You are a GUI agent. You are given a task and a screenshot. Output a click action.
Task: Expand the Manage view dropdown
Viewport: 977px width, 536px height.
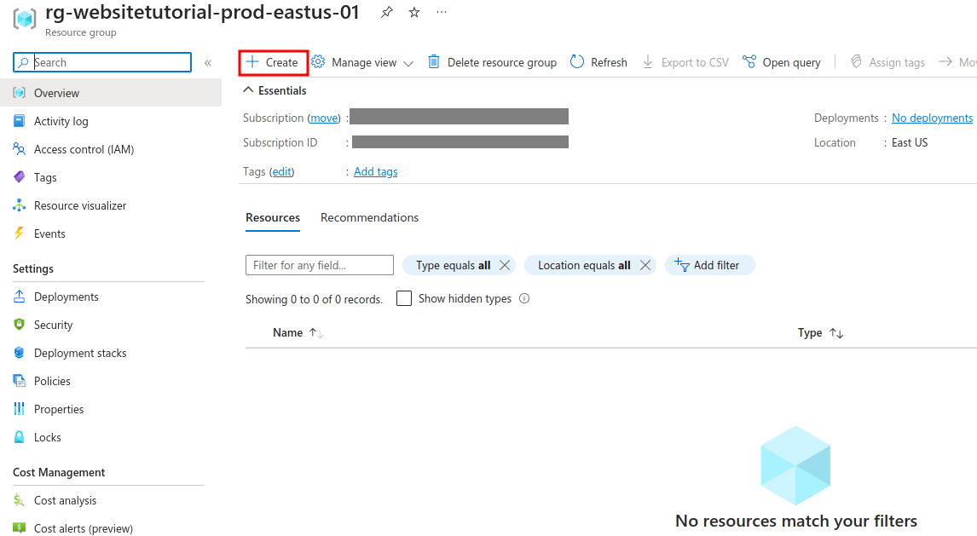(x=362, y=62)
